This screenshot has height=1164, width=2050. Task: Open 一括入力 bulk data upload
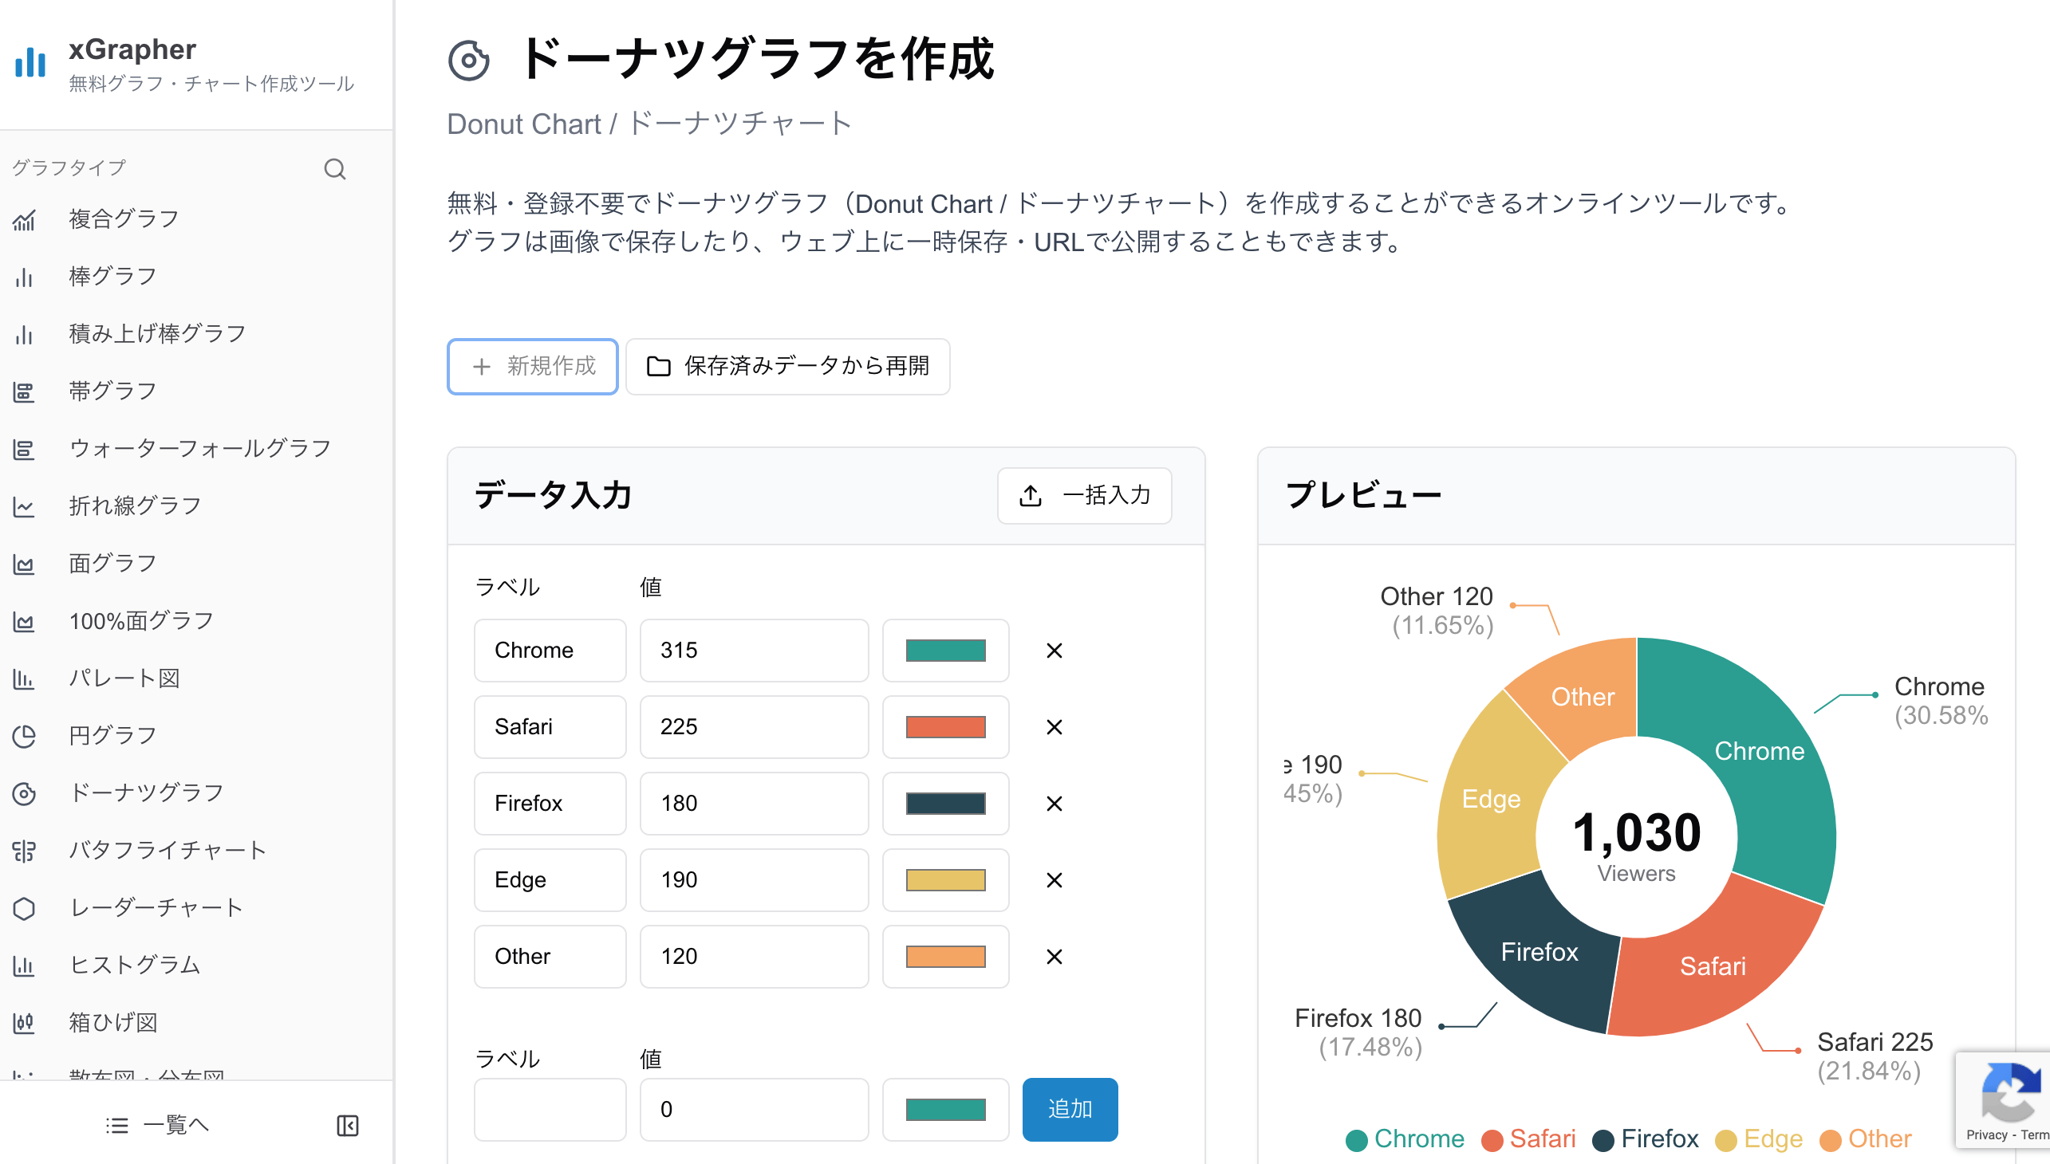[1085, 496]
